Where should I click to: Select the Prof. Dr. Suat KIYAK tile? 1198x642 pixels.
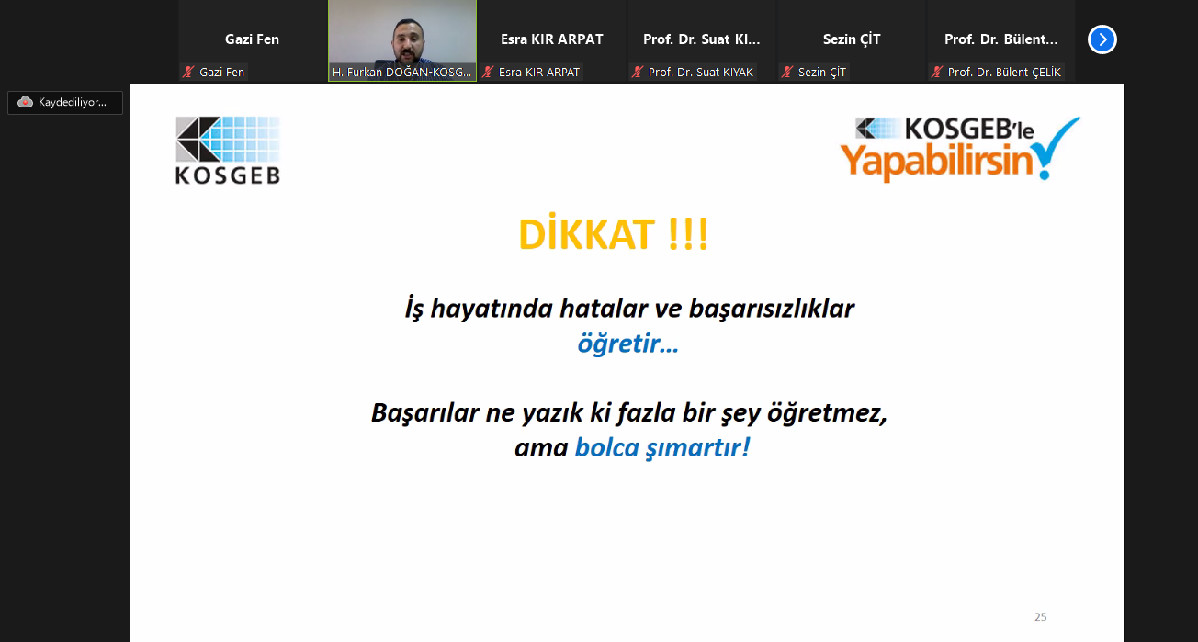[701, 39]
